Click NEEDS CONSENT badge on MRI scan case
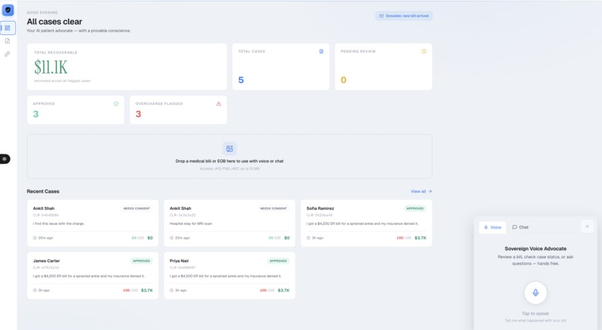The image size is (602, 330). click(273, 209)
